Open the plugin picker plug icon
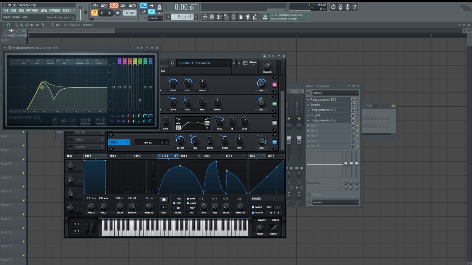Screen dimensions: 472x265 (x=248, y=17)
